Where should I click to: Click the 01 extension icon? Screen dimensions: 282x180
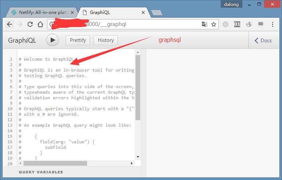237,24
